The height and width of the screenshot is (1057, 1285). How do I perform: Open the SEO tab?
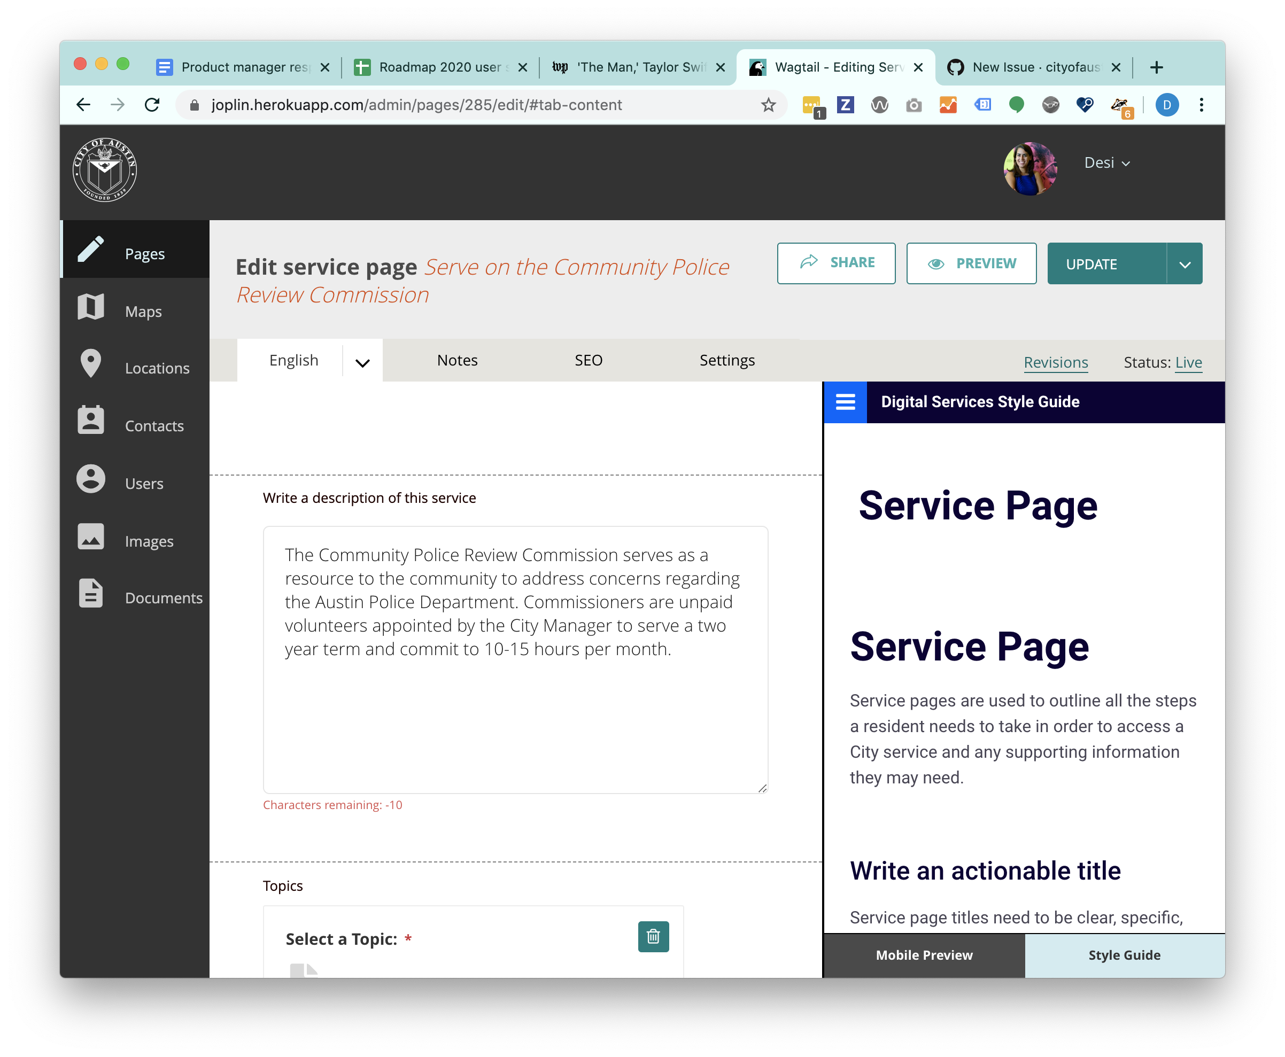pyautogui.click(x=589, y=361)
